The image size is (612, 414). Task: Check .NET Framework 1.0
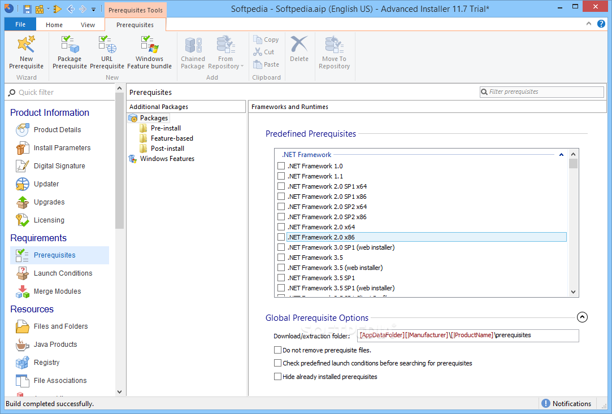tap(281, 166)
